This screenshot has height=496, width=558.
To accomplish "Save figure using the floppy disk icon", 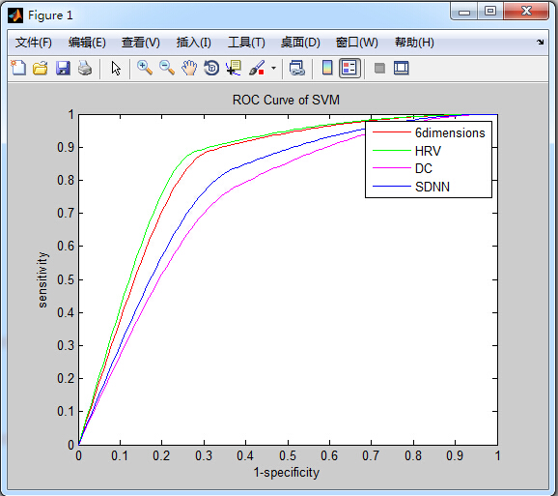I will pos(63,68).
